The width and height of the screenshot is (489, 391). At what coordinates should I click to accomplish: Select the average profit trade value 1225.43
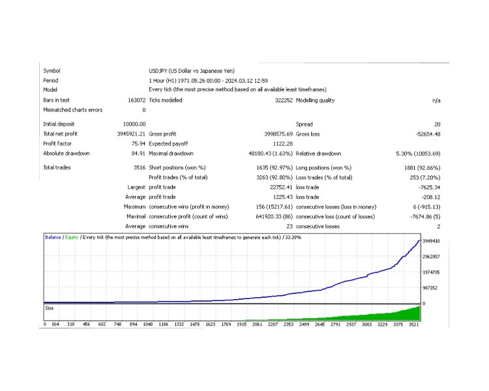click(282, 197)
